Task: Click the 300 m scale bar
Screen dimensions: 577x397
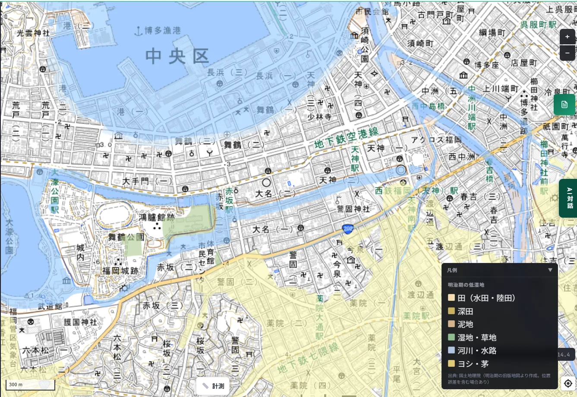Action: (x=30, y=385)
